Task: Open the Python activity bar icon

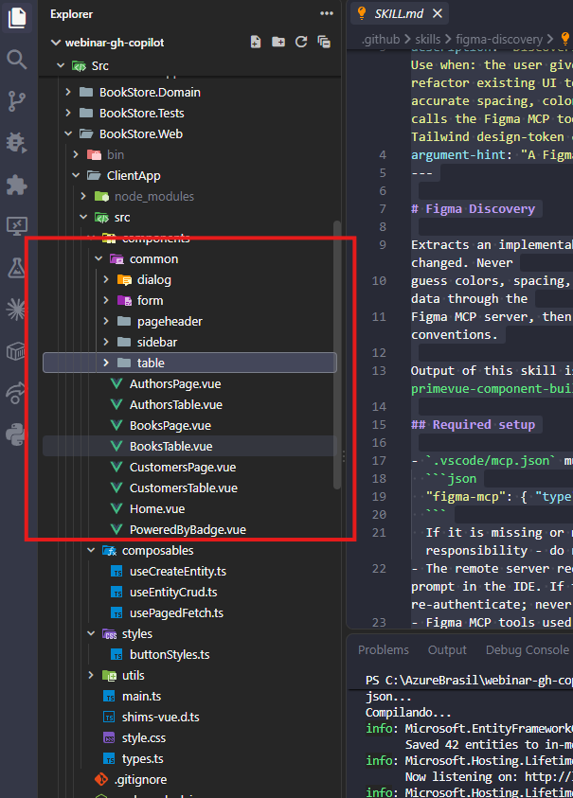Action: click(x=17, y=434)
